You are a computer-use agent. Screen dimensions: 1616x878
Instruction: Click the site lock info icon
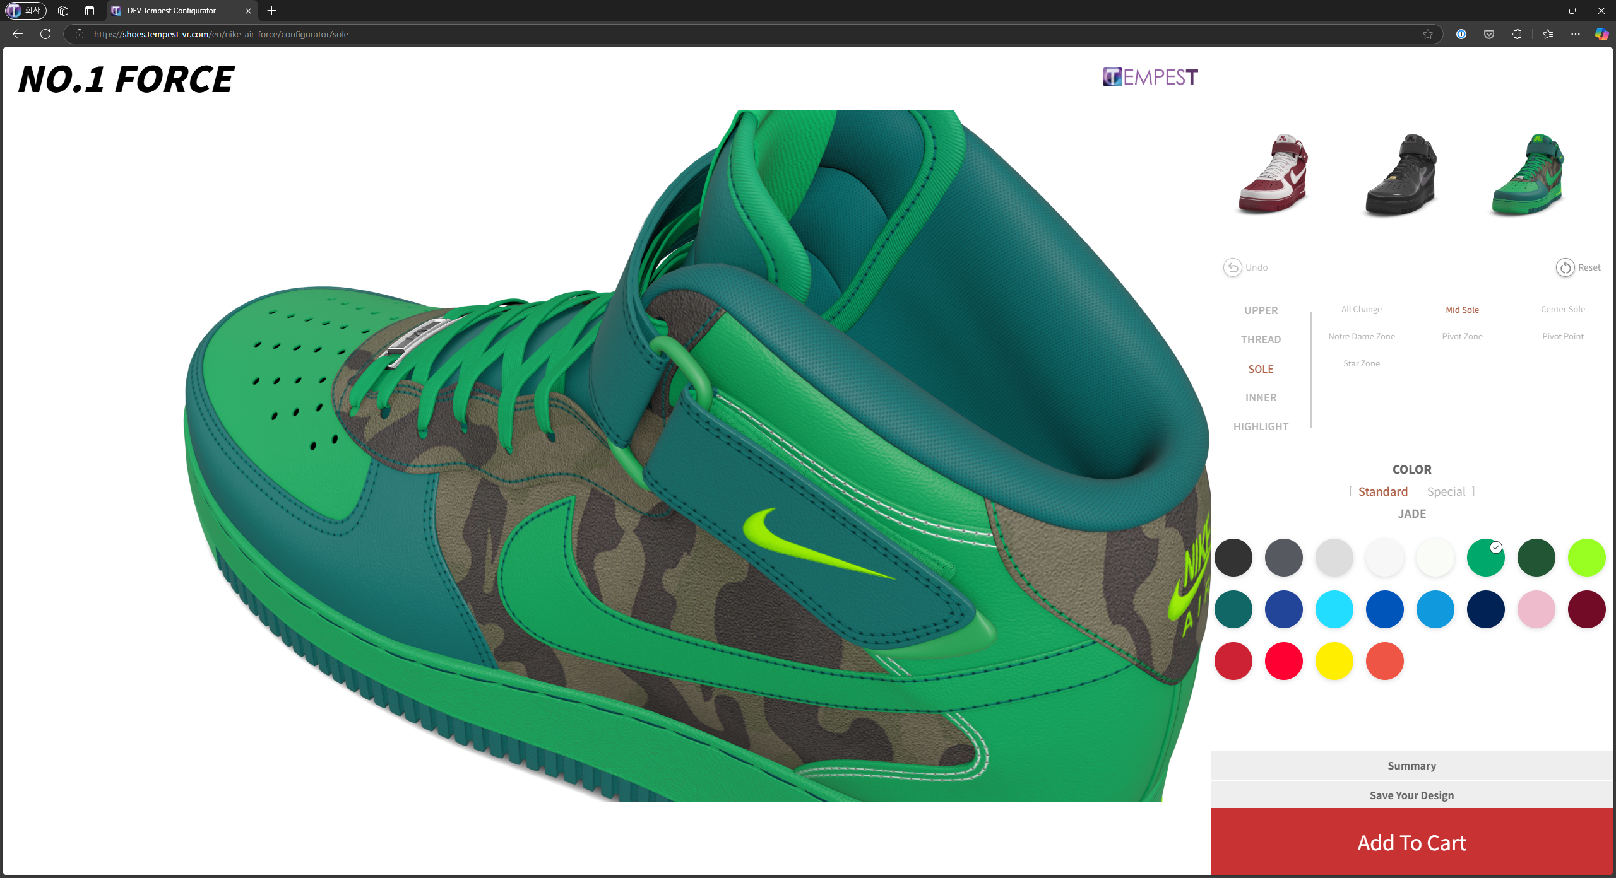click(80, 34)
